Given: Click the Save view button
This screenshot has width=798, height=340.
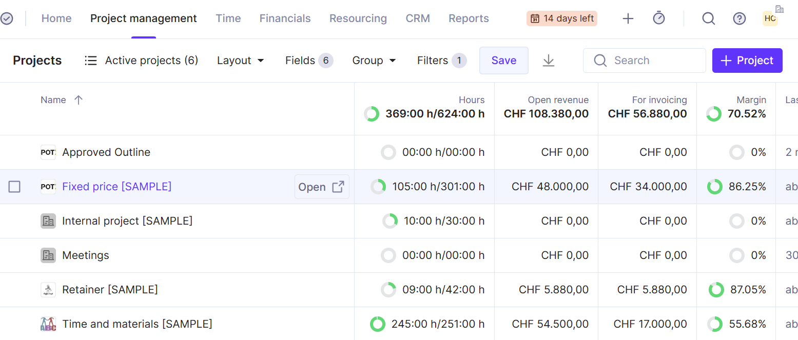Looking at the screenshot, I should (504, 61).
